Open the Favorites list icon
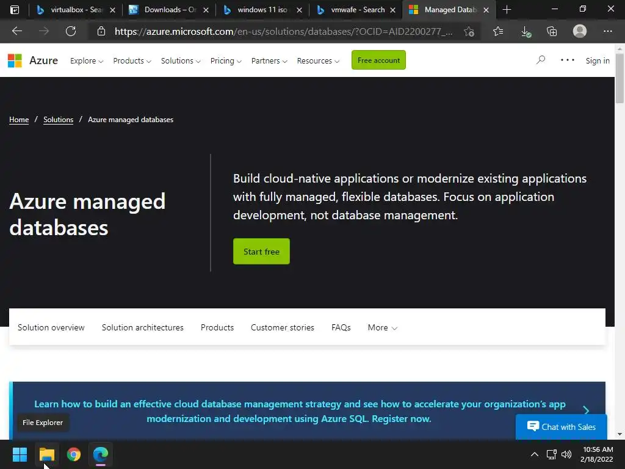Screen dimensions: 625x469 pyautogui.click(x=498, y=31)
